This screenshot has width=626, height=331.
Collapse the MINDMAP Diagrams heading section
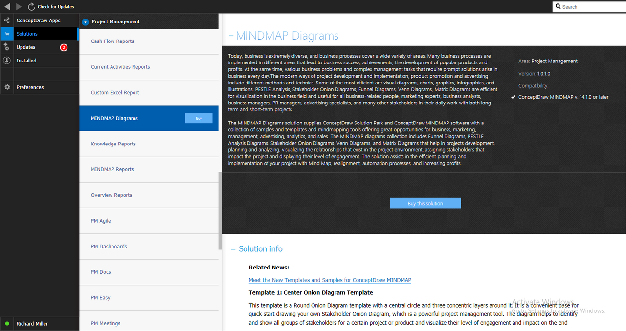pyautogui.click(x=231, y=36)
